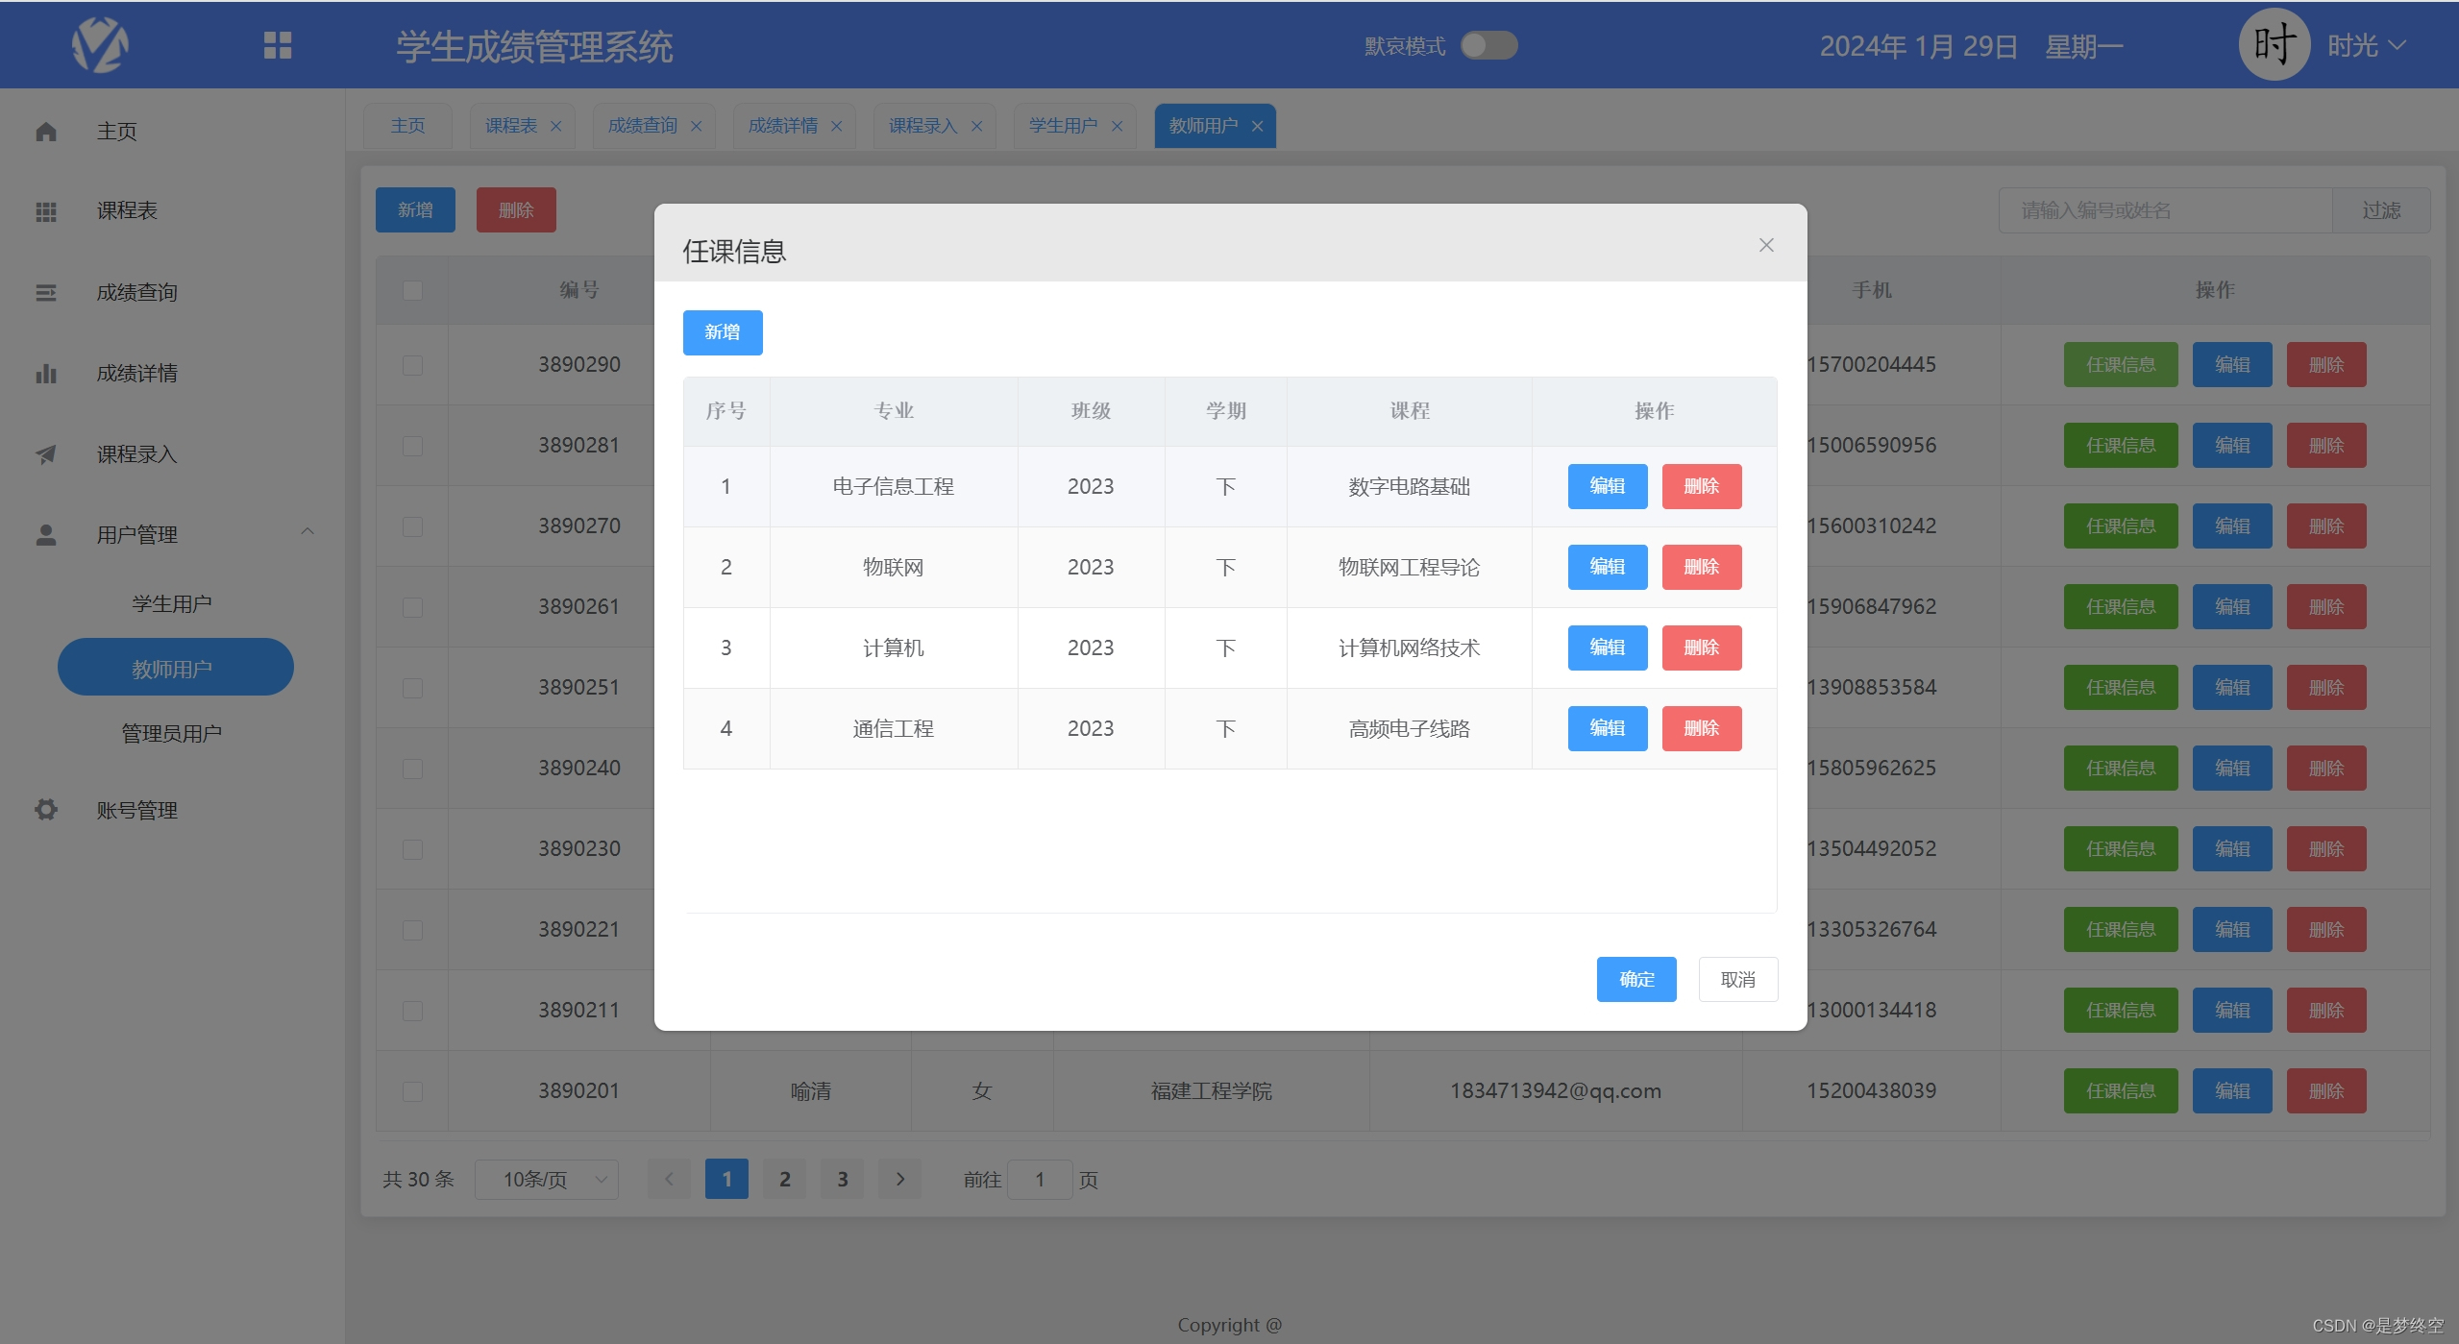Toggle the 默哀模式 switch
Viewport: 2459px width, 1344px height.
1488,45
